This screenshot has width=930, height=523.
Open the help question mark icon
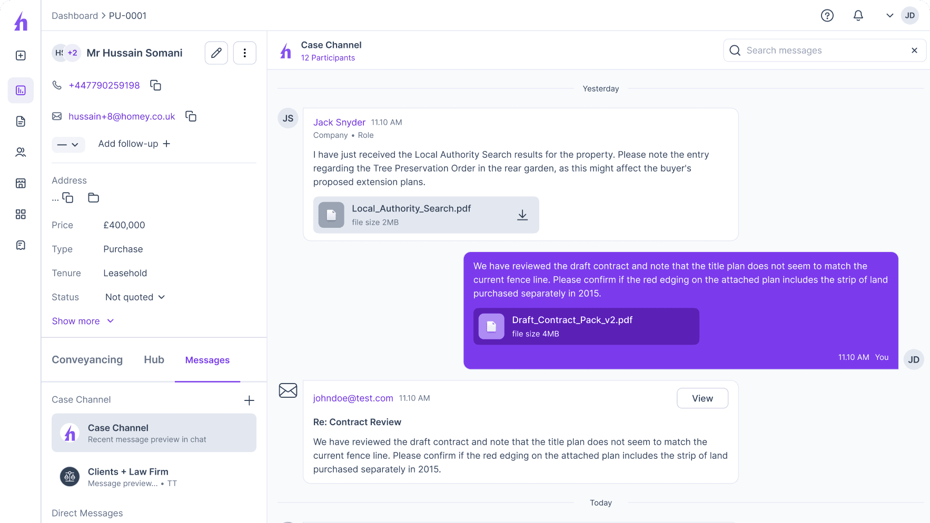pyautogui.click(x=827, y=16)
